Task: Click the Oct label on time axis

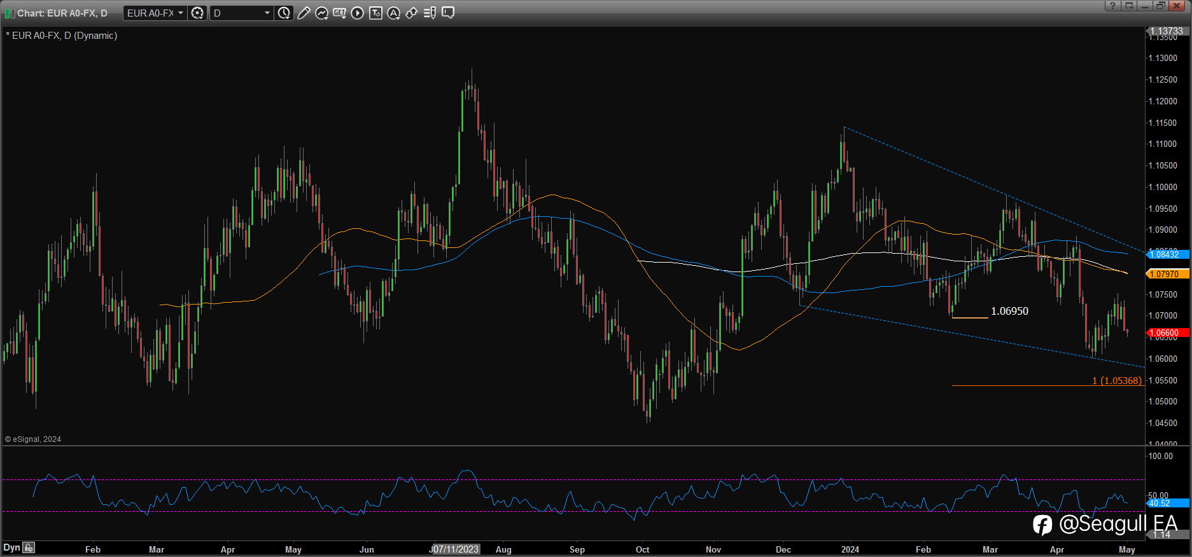Action: tap(643, 549)
